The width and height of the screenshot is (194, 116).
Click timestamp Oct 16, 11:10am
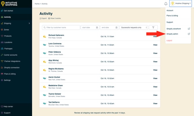[x=107, y=36]
